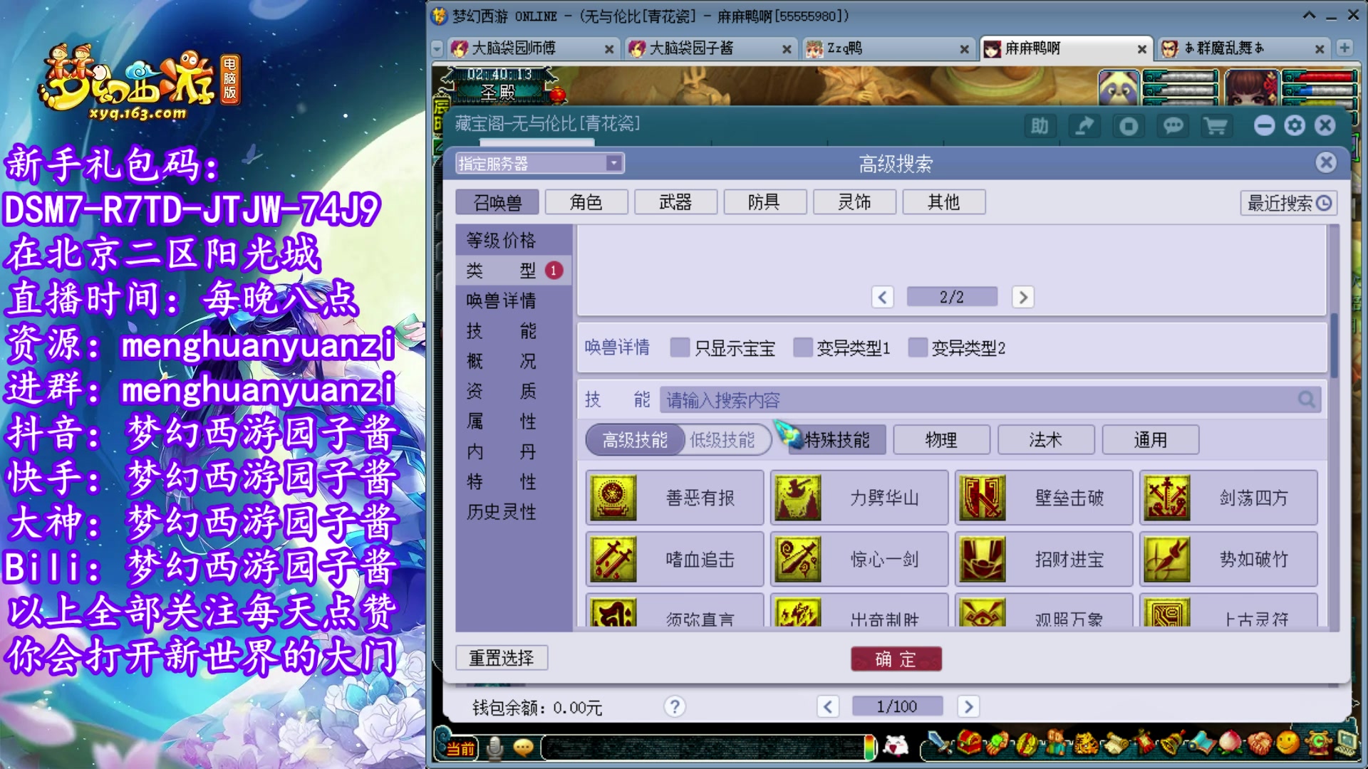The height and width of the screenshot is (769, 1368).
Task: Check the 变异类型1 checkbox
Action: pyautogui.click(x=803, y=347)
